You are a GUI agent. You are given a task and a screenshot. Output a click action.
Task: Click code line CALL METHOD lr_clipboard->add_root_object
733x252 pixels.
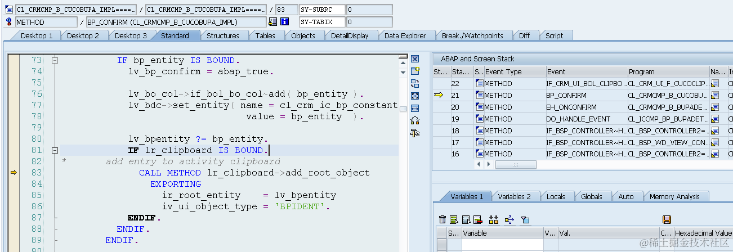[254, 173]
